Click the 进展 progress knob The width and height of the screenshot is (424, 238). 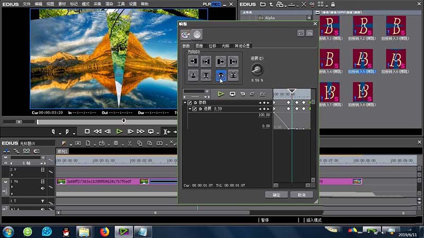coord(257,70)
